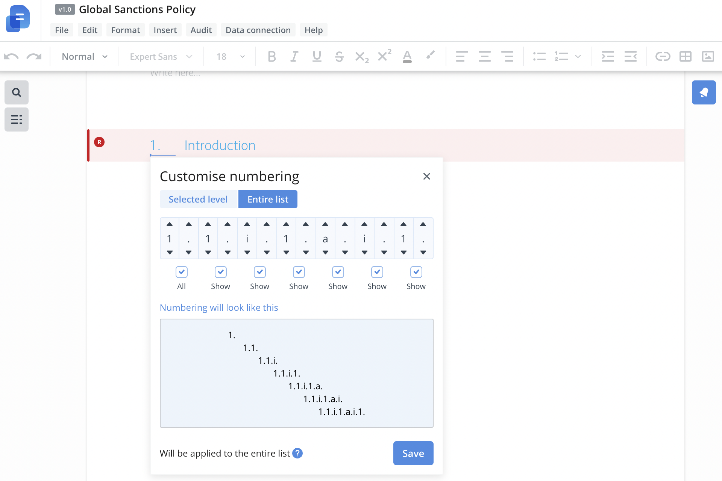Insert an image
The image size is (722, 481).
[708, 57]
